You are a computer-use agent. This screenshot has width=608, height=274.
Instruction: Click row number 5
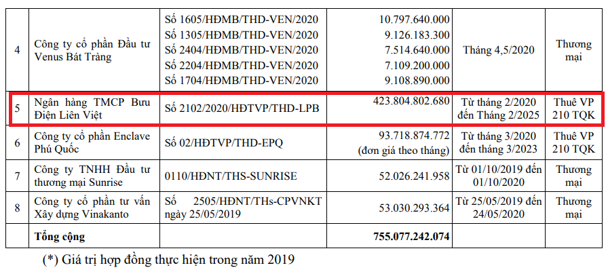pyautogui.click(x=17, y=108)
